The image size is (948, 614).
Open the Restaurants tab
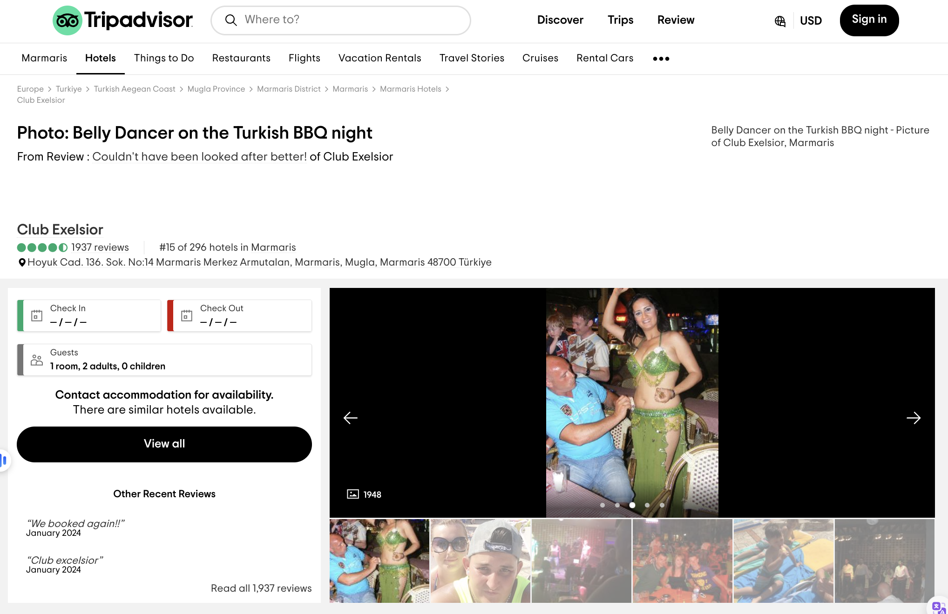pos(241,58)
